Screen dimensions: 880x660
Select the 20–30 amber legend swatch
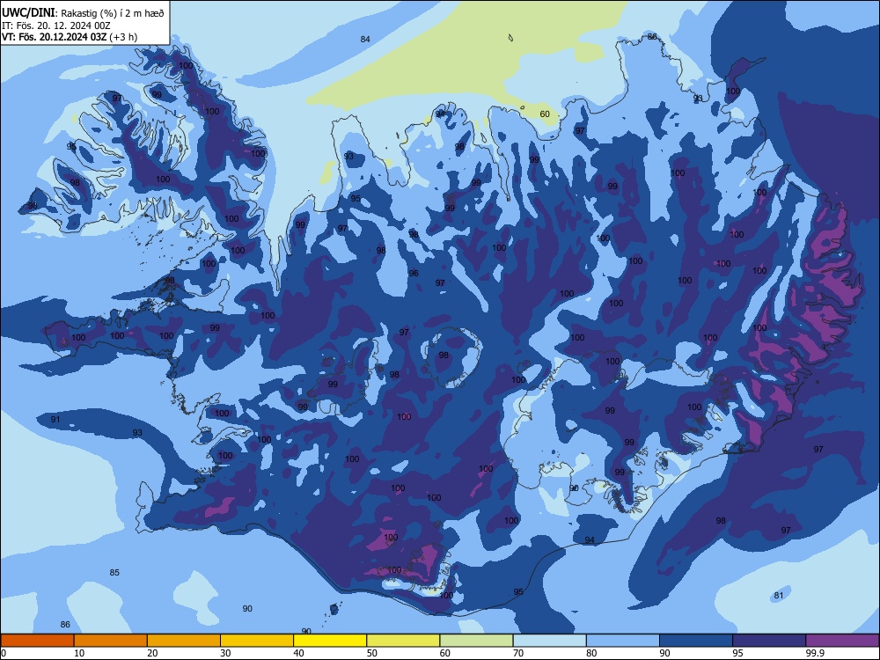[184, 641]
